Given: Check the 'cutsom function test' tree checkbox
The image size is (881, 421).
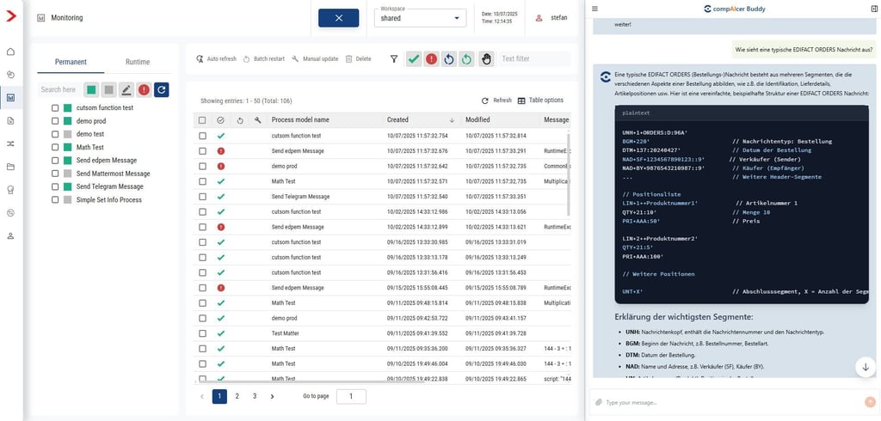Looking at the screenshot, I should (x=55, y=107).
